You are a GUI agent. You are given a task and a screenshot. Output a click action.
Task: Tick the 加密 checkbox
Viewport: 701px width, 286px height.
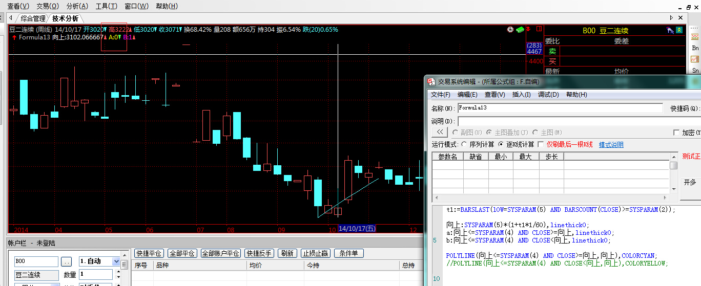click(676, 133)
